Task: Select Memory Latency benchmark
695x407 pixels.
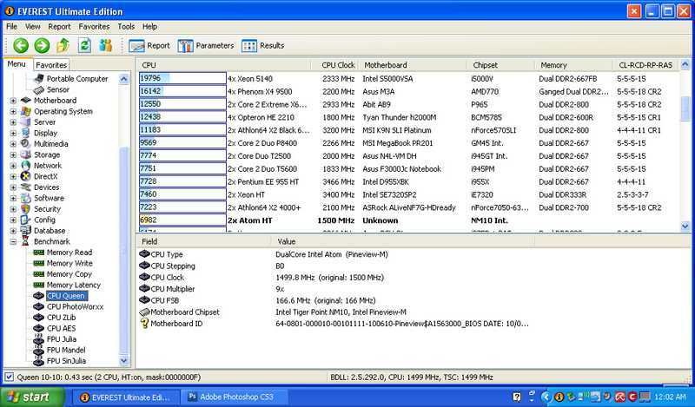Action: point(74,286)
